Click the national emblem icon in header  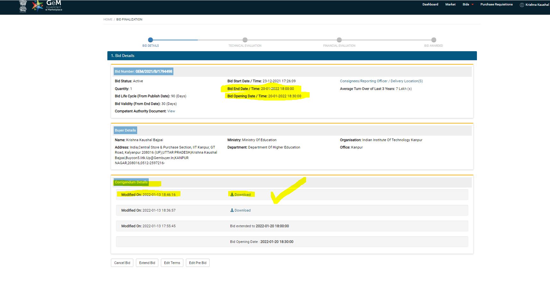[x=23, y=6]
